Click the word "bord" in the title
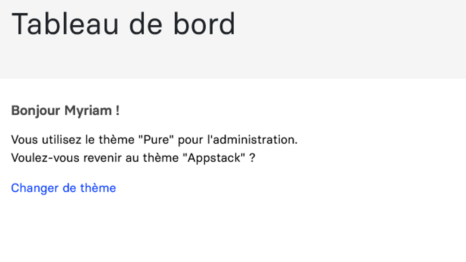This screenshot has width=466, height=262. (x=204, y=24)
